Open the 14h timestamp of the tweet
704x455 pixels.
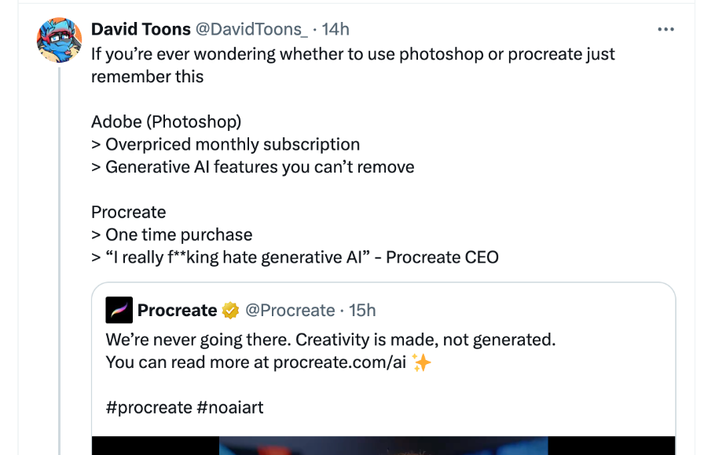coord(335,30)
